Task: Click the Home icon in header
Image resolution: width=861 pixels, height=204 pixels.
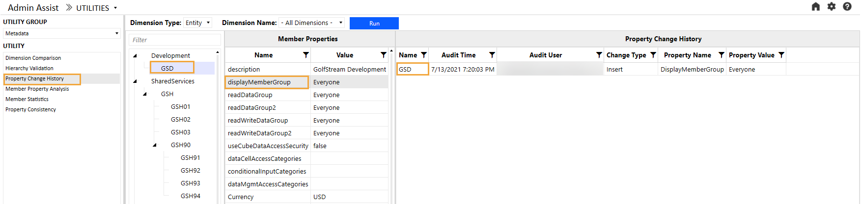Action: (x=815, y=6)
